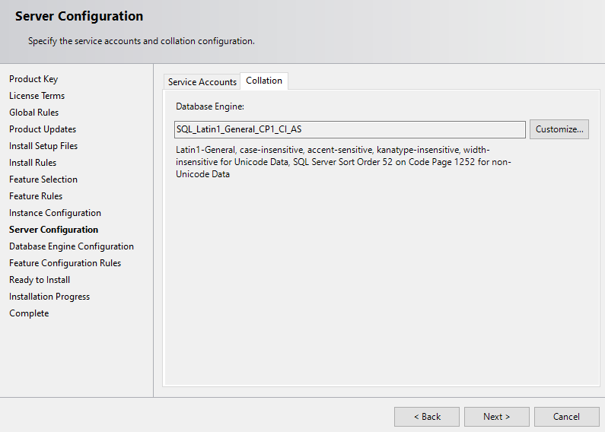
Task: Go back with the < Back button
Action: click(x=427, y=417)
